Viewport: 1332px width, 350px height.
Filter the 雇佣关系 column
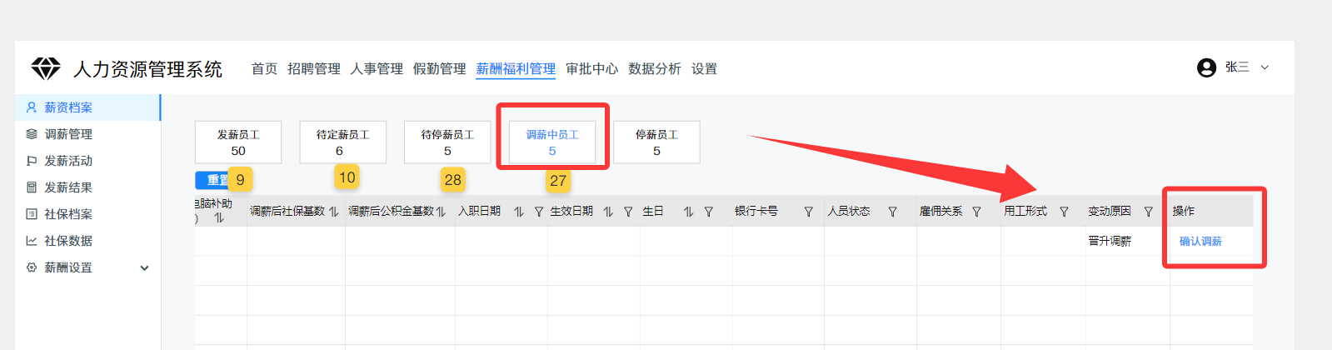pos(976,212)
